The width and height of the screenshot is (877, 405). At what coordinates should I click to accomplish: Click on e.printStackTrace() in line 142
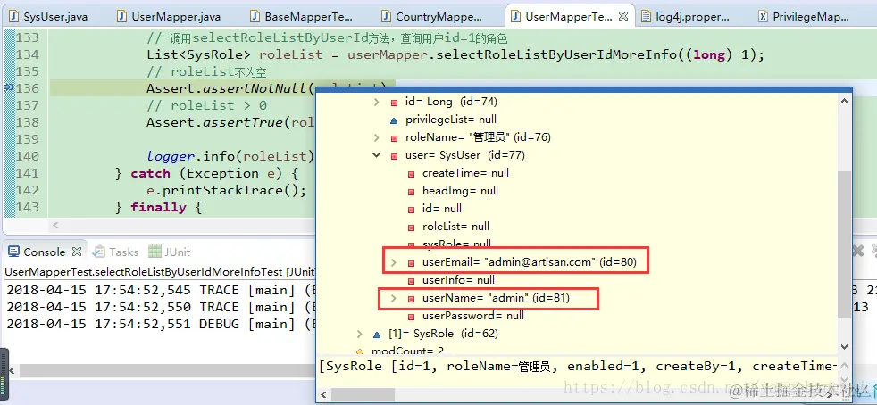(227, 191)
